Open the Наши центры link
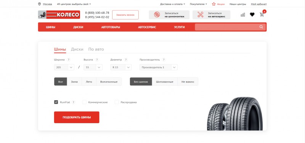 tap(238, 4)
